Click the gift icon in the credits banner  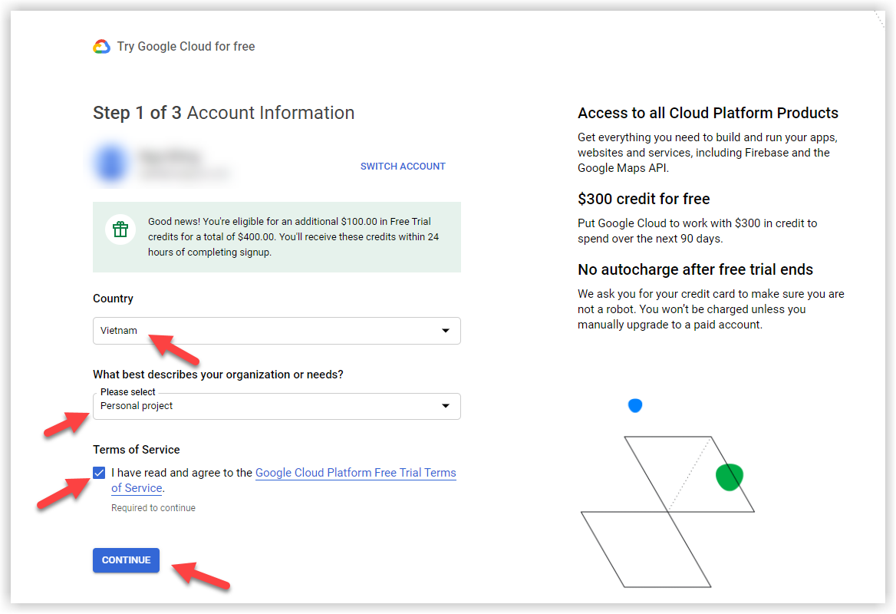(x=120, y=229)
